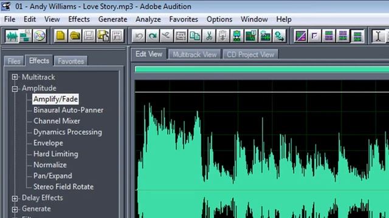
Task: Open the Help menu
Action: 284,19
